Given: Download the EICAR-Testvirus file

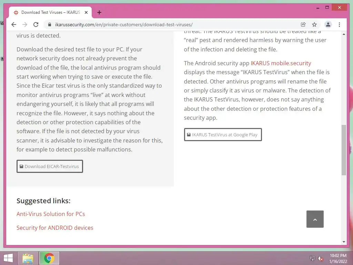Looking at the screenshot, I should click(x=50, y=166).
